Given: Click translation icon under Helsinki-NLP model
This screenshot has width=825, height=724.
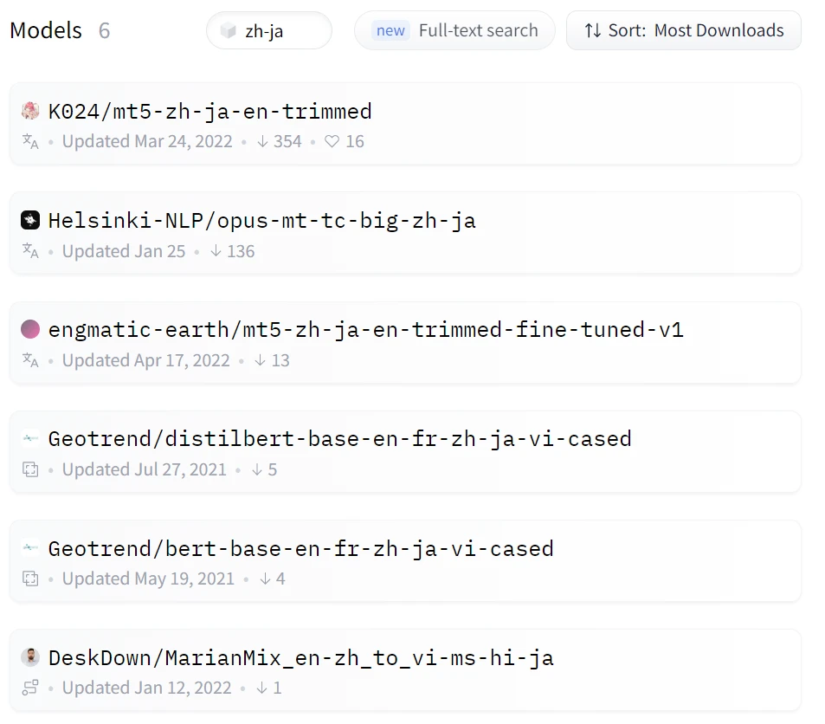Looking at the screenshot, I should pos(30,251).
